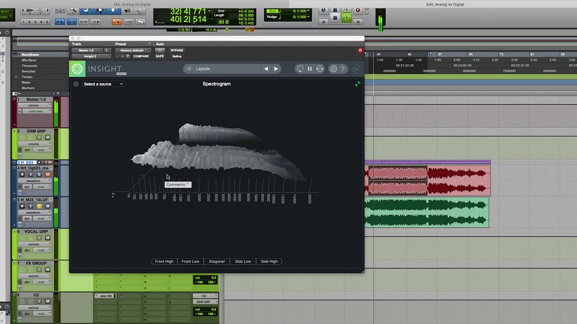Click the dbx-160 insert slot
577x324 pixels.
105,296
